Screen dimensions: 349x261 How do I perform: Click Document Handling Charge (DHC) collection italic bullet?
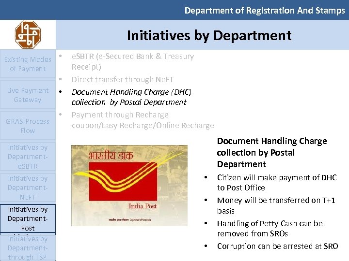coord(131,97)
